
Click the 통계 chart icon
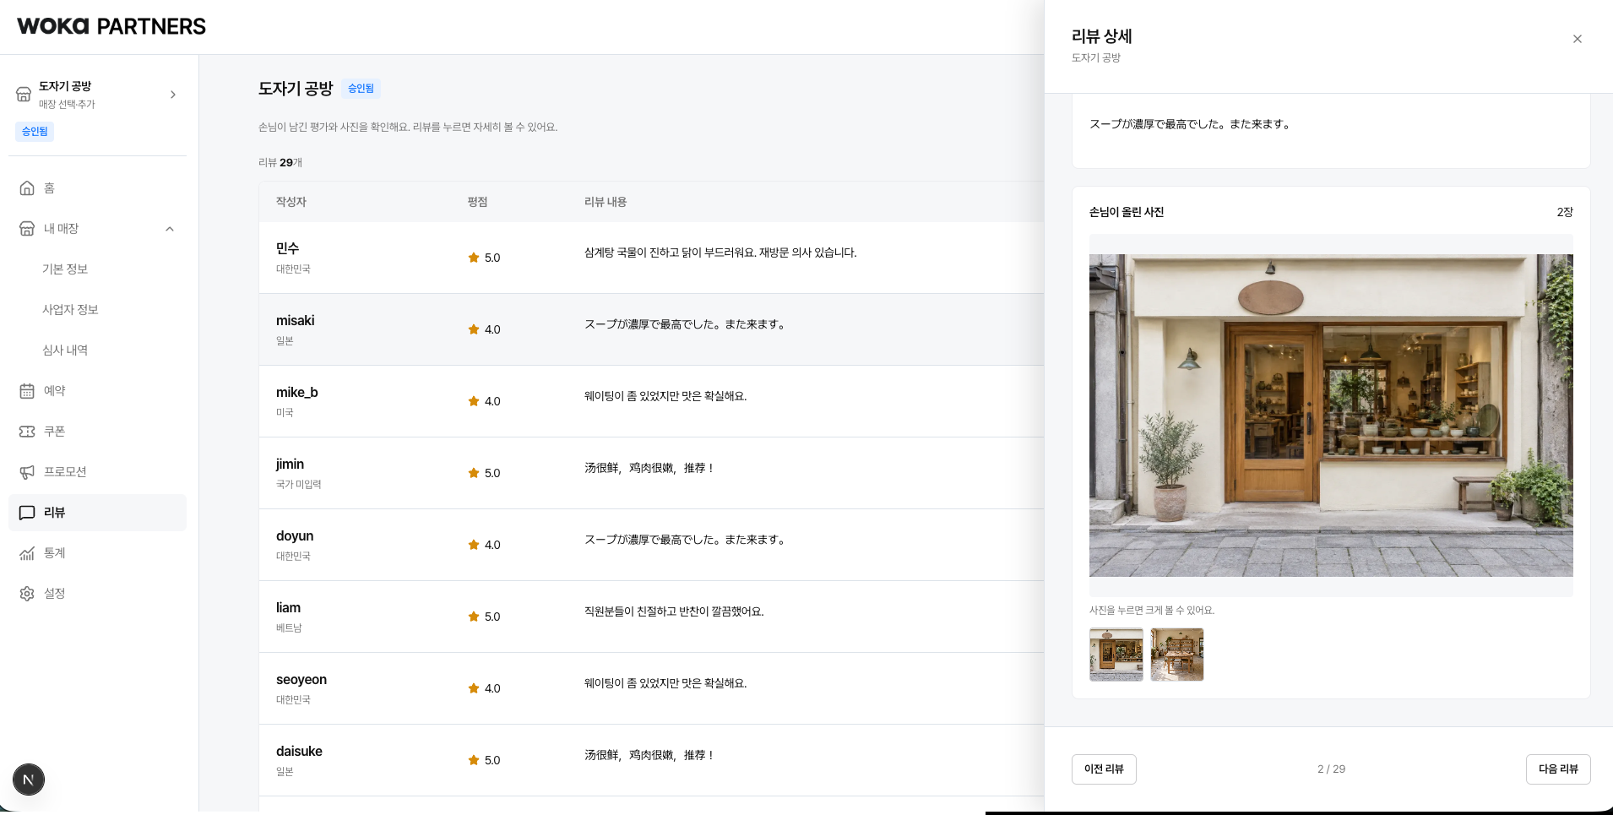[x=27, y=553]
